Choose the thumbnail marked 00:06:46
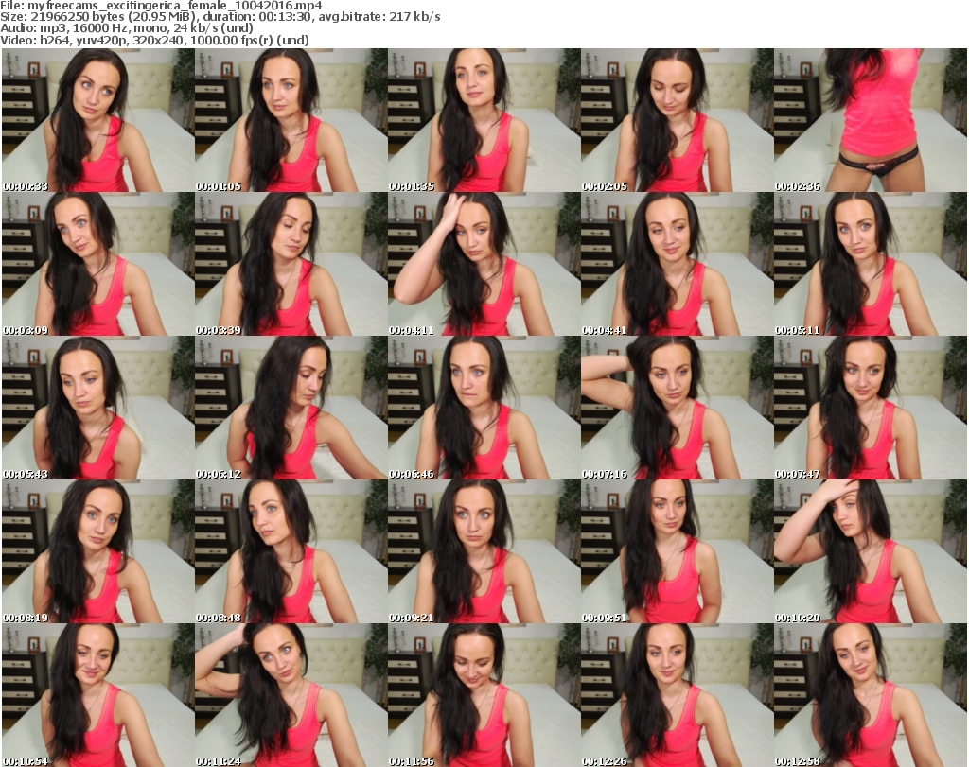Viewport: 969px width, 767px height. tap(484, 408)
